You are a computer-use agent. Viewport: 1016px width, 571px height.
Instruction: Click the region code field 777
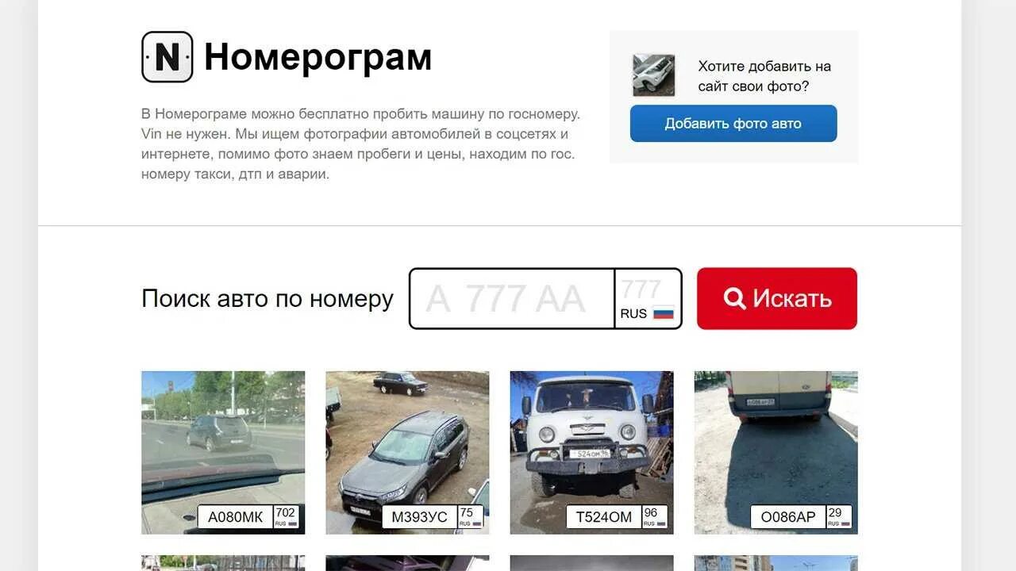[641, 289]
